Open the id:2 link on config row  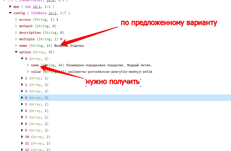(52, 13)
